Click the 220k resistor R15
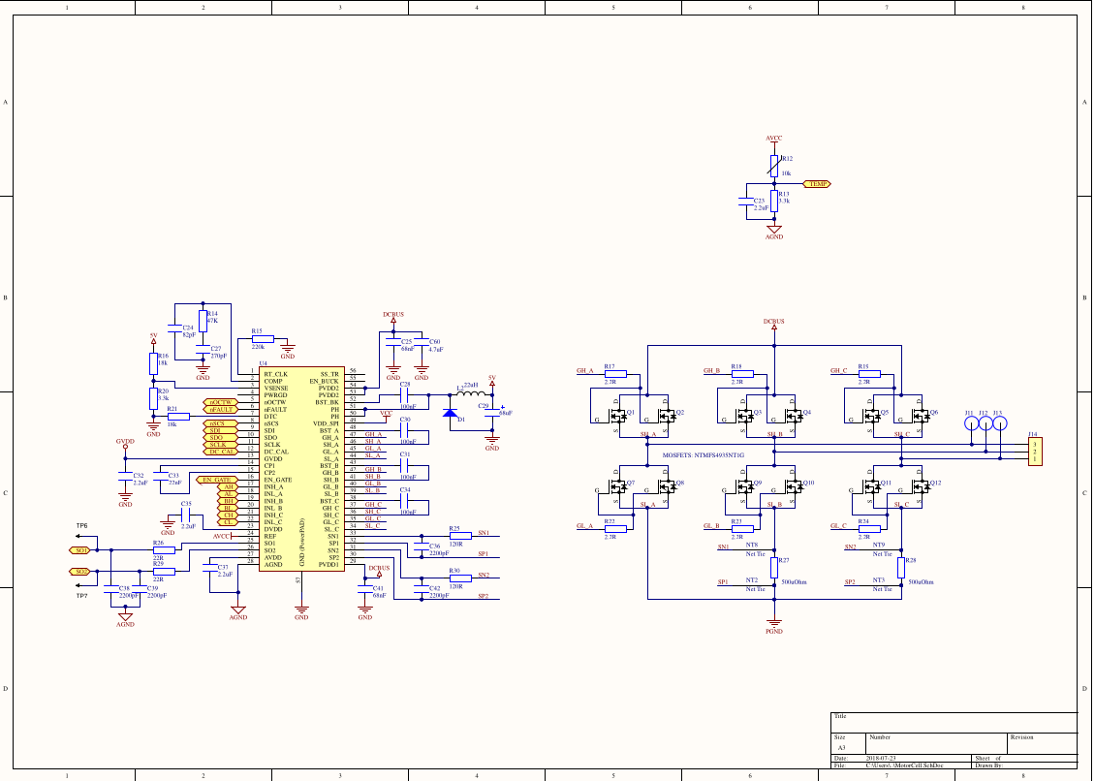This screenshot has height=781, width=1095. [263, 339]
